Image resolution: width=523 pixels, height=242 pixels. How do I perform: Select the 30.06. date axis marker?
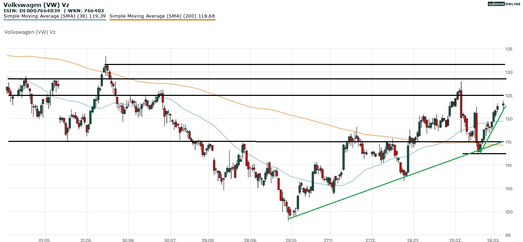point(128,240)
